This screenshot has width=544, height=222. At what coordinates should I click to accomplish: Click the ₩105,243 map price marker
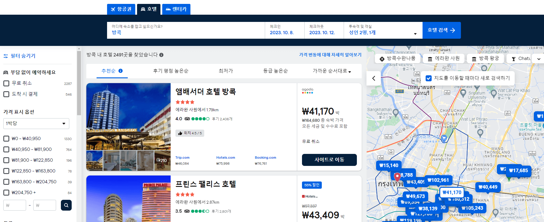click(472, 208)
